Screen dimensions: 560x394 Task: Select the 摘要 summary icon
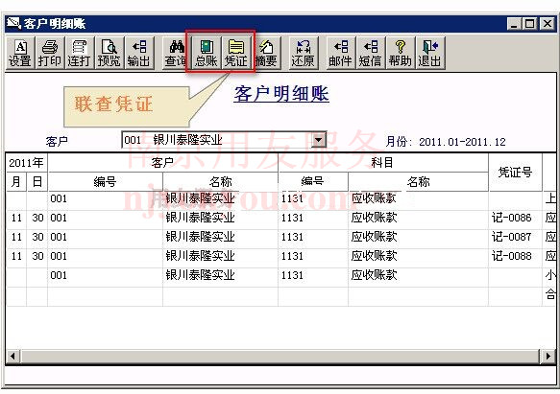click(266, 53)
